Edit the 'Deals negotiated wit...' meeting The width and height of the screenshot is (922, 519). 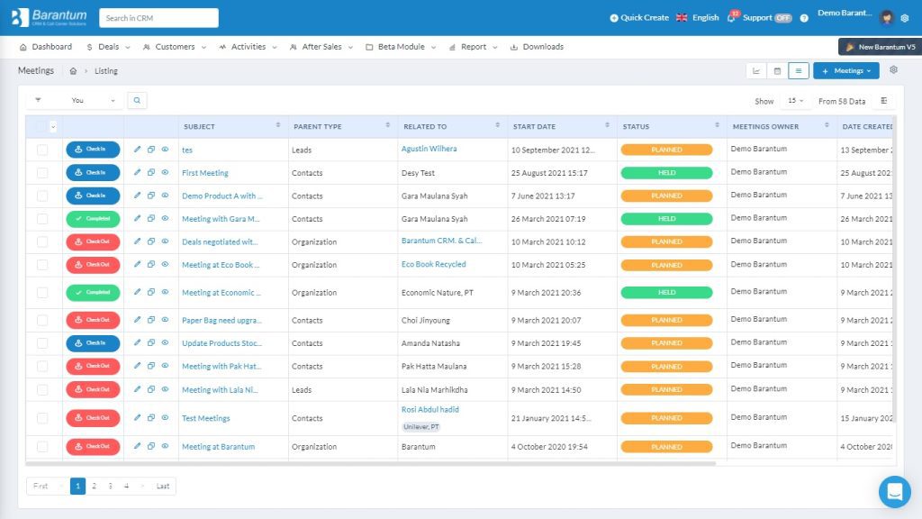click(137, 241)
